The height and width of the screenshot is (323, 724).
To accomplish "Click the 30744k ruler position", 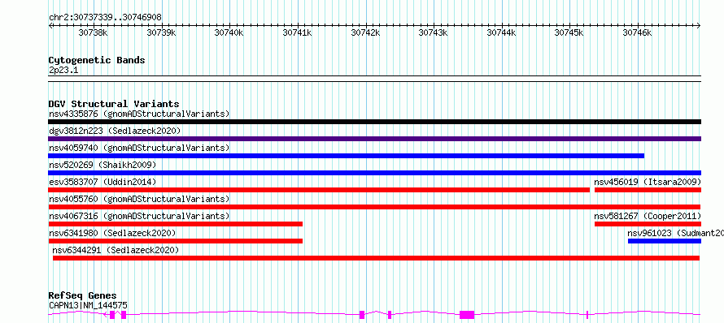I will 501,32.
